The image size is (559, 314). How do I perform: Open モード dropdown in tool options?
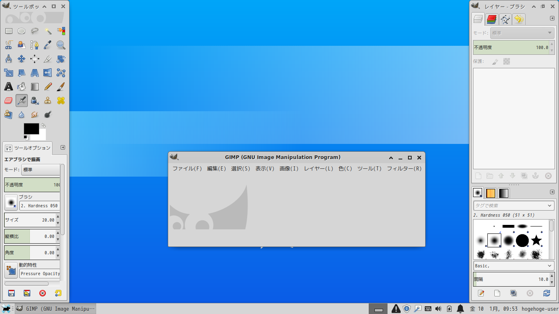coord(41,170)
